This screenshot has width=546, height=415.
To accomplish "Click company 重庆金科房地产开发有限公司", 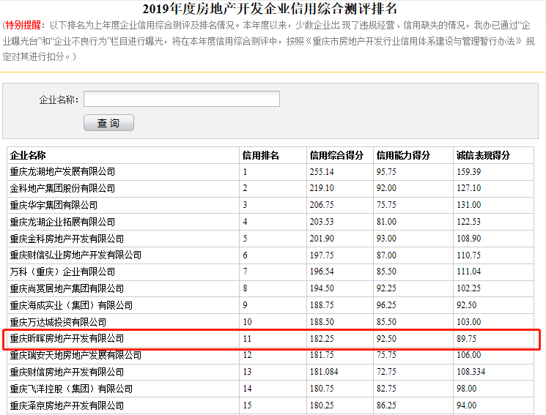I will [67, 239].
